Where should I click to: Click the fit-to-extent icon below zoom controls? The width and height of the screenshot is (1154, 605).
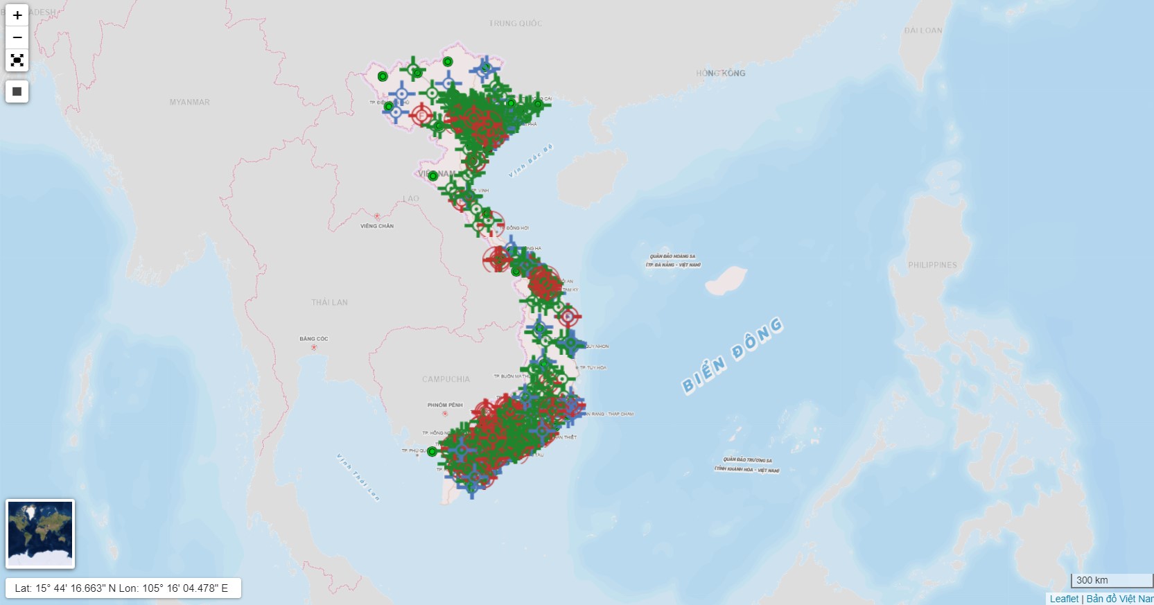[x=17, y=60]
